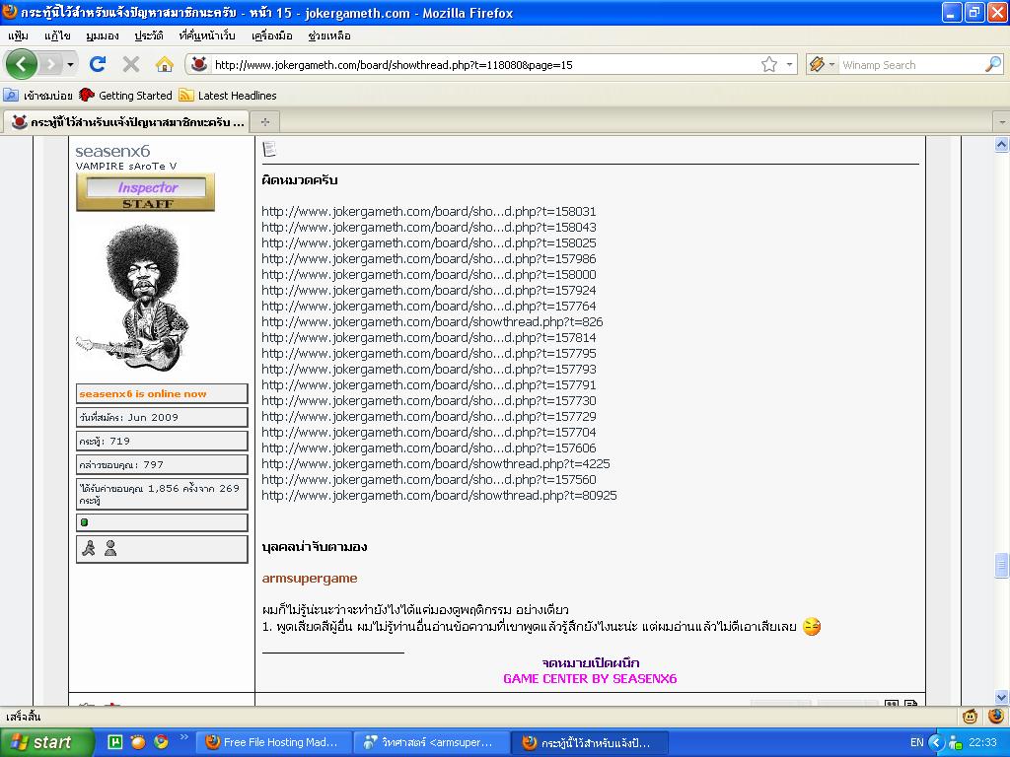Reload the page with the Refresh icon

pos(98,64)
